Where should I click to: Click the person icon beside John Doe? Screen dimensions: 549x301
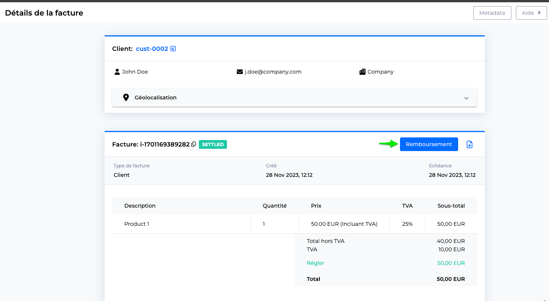coord(117,72)
